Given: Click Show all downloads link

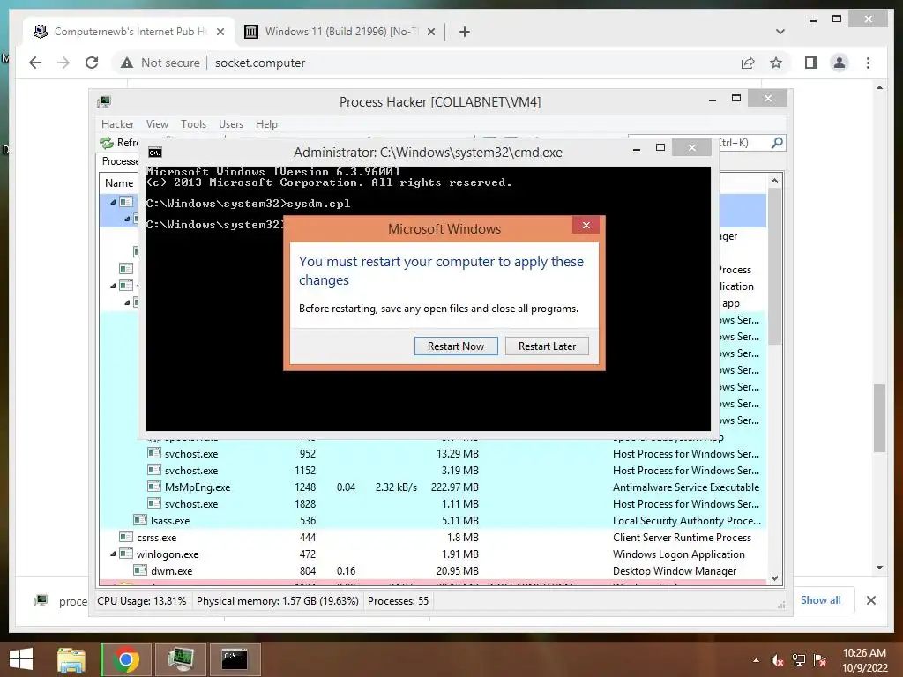Looking at the screenshot, I should tap(820, 599).
